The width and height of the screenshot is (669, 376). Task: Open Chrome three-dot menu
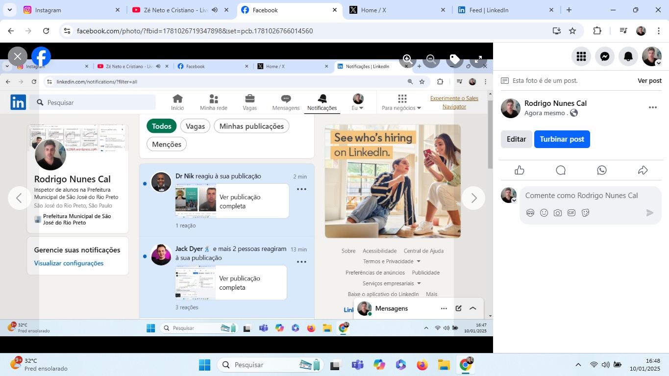pos(658,31)
